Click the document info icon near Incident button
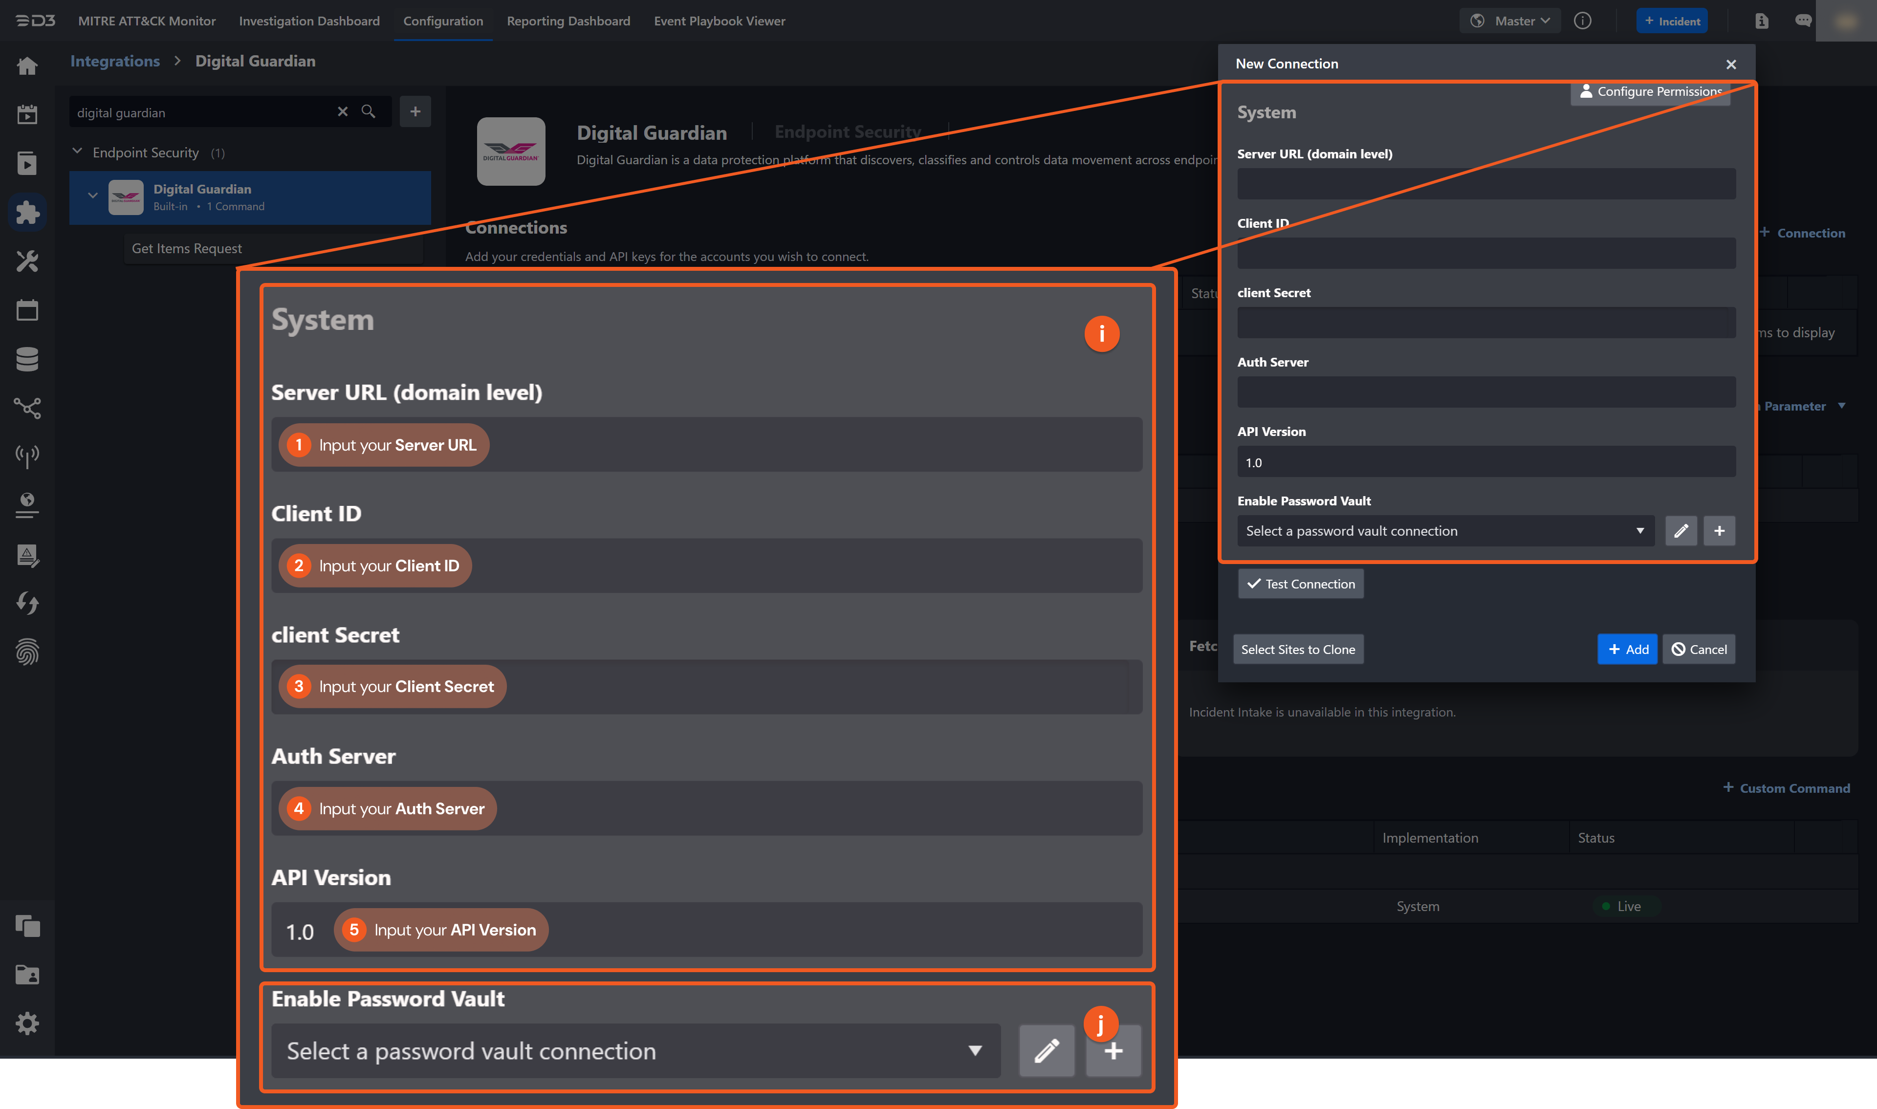 1762,21
